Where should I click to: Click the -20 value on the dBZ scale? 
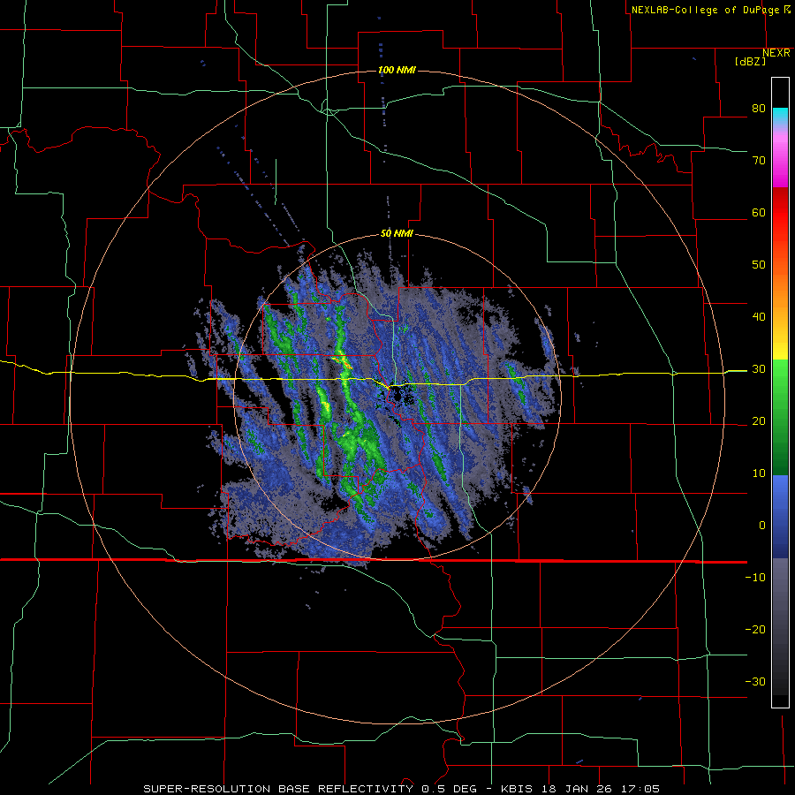755,630
